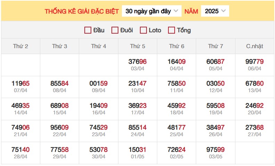Expand the year 2025 dropdown
This screenshot has width=275, height=166.
coord(215,11)
